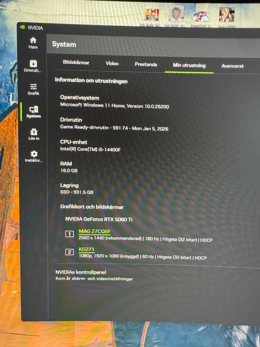260x347 pixels.
Task: Click Kom åt skärm- och videoinställningar text
Action: 94,278
